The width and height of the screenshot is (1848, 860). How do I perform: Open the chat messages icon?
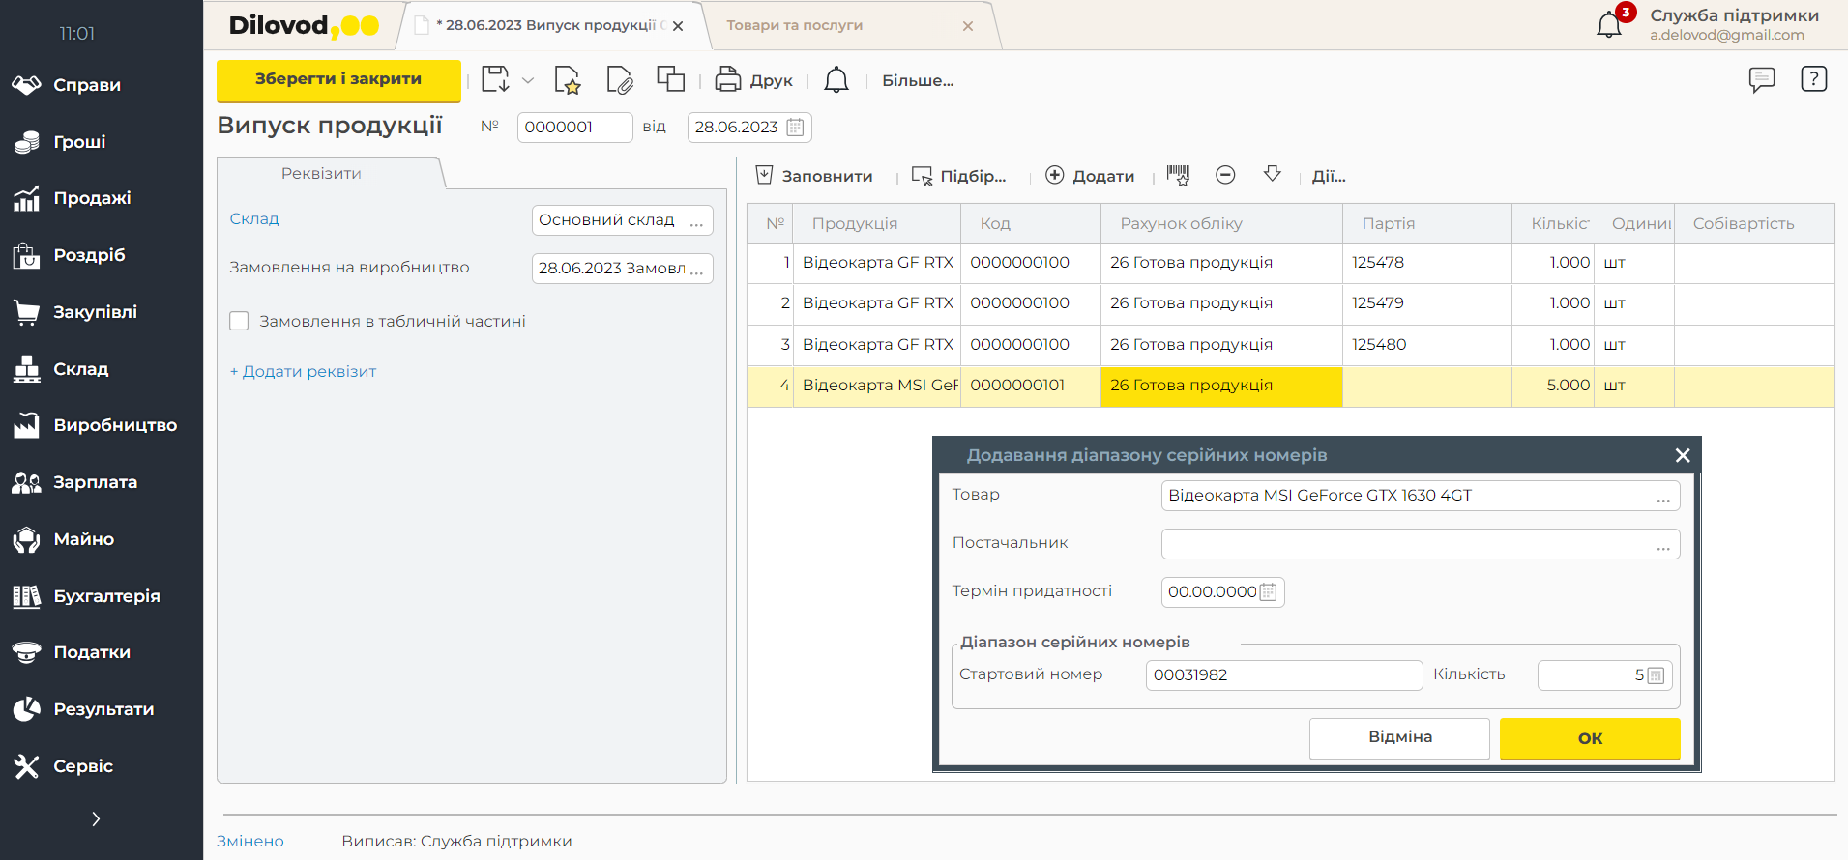point(1762,79)
